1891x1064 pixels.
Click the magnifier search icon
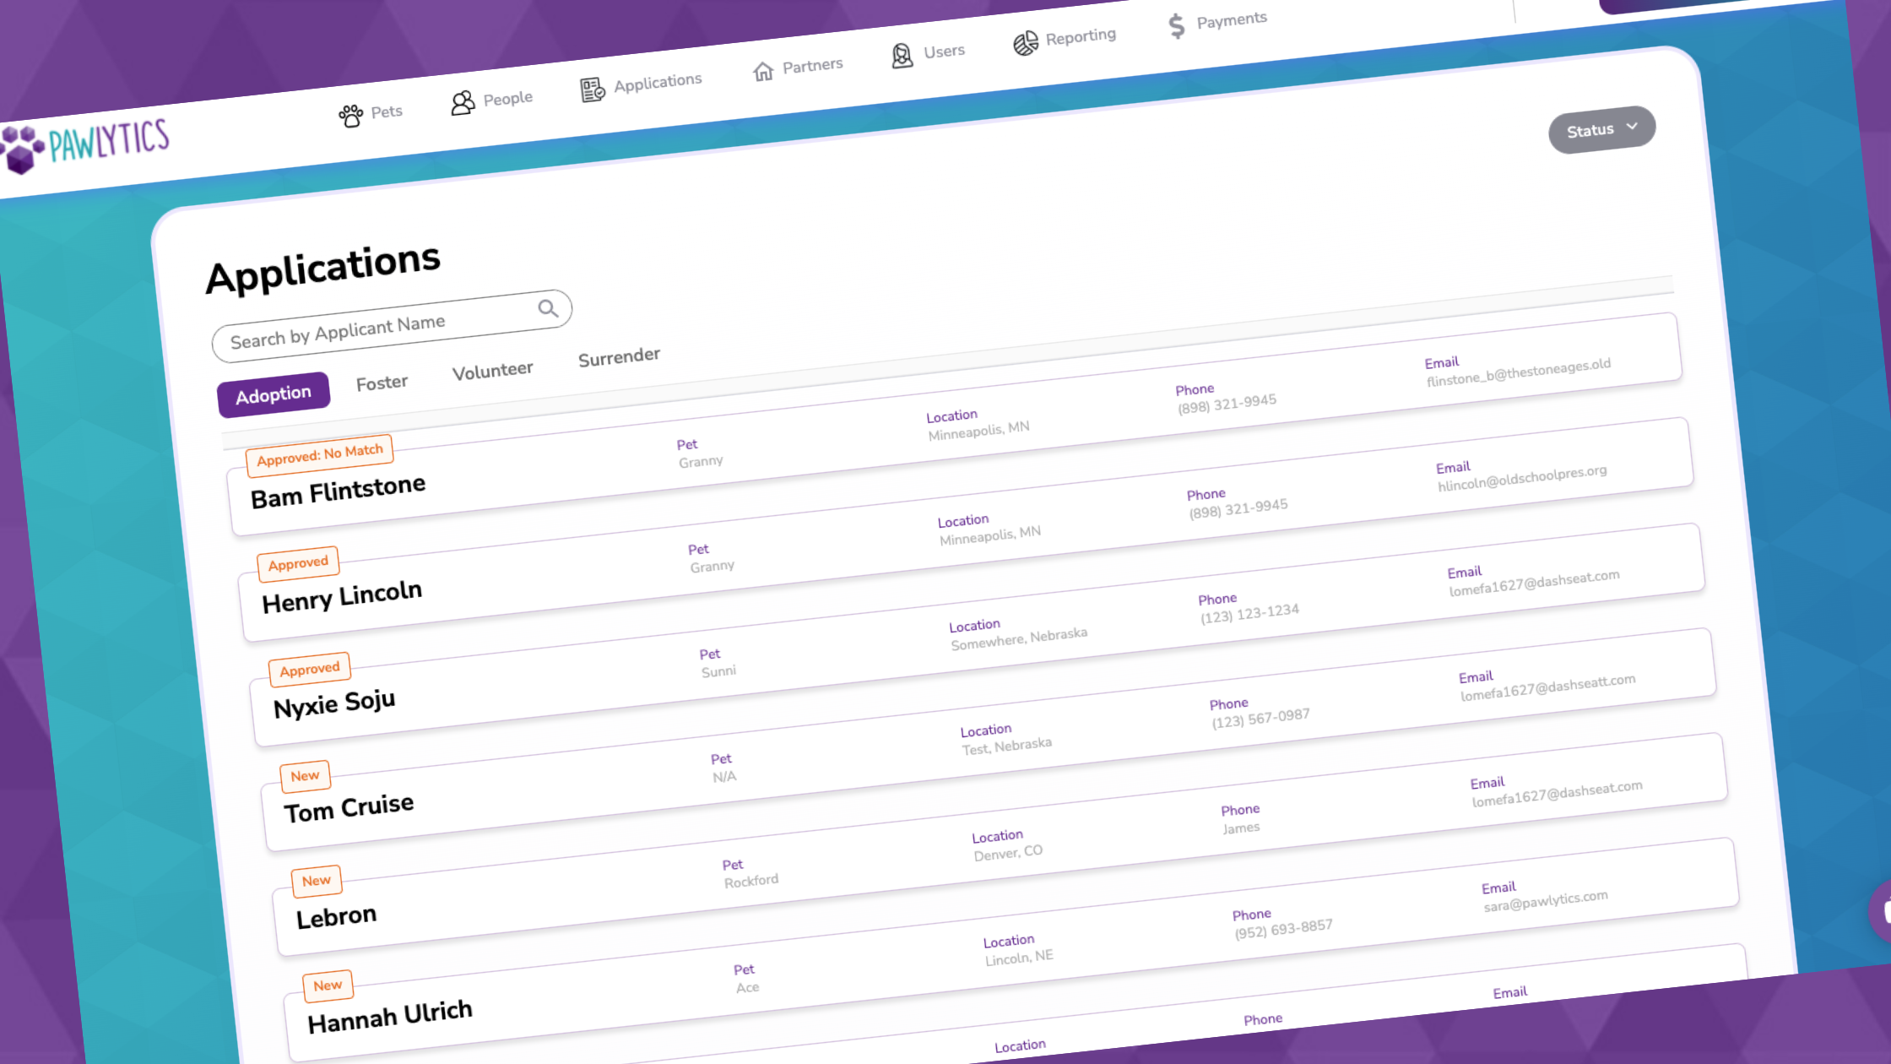pyautogui.click(x=549, y=308)
